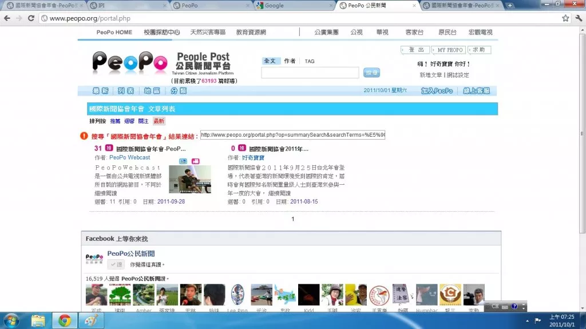Open 教育資源網 navigation link
586x329 pixels.
click(x=251, y=32)
